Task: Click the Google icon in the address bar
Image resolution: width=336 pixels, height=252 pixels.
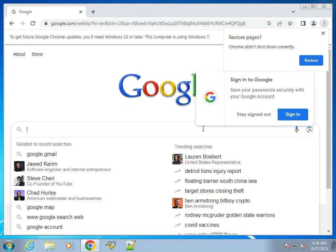Action: [x=269, y=23]
